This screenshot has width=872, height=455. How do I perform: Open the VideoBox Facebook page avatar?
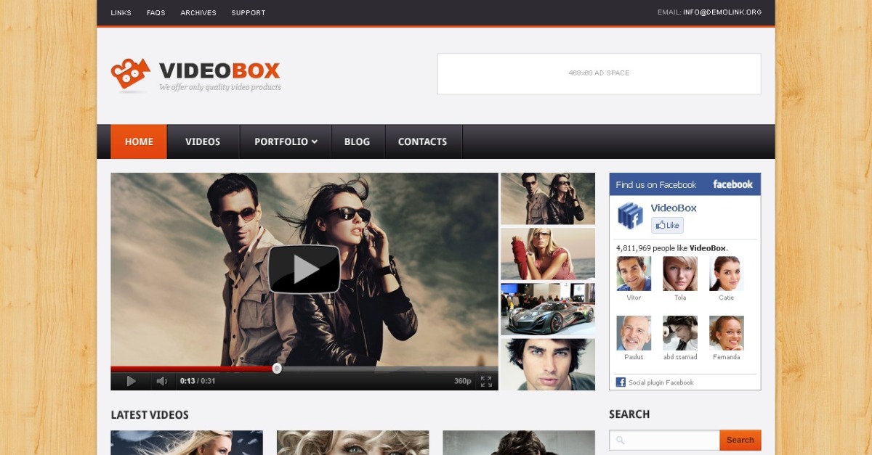pyautogui.click(x=629, y=216)
